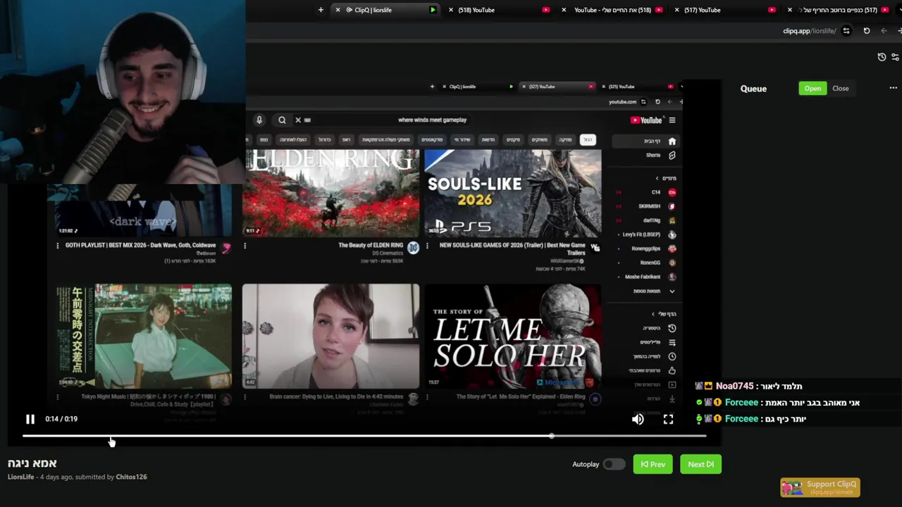Viewport: 902px width, 507px height.
Task: Click the clipq.app/liorslife address bar
Action: pyautogui.click(x=809, y=31)
